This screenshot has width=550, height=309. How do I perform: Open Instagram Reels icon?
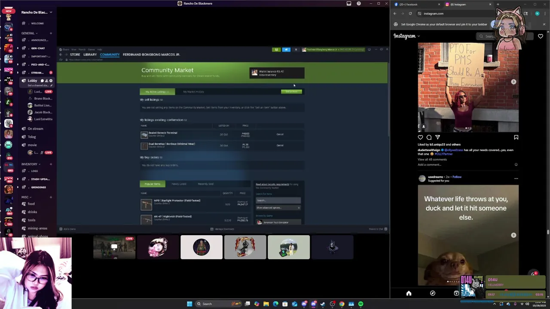click(456, 293)
